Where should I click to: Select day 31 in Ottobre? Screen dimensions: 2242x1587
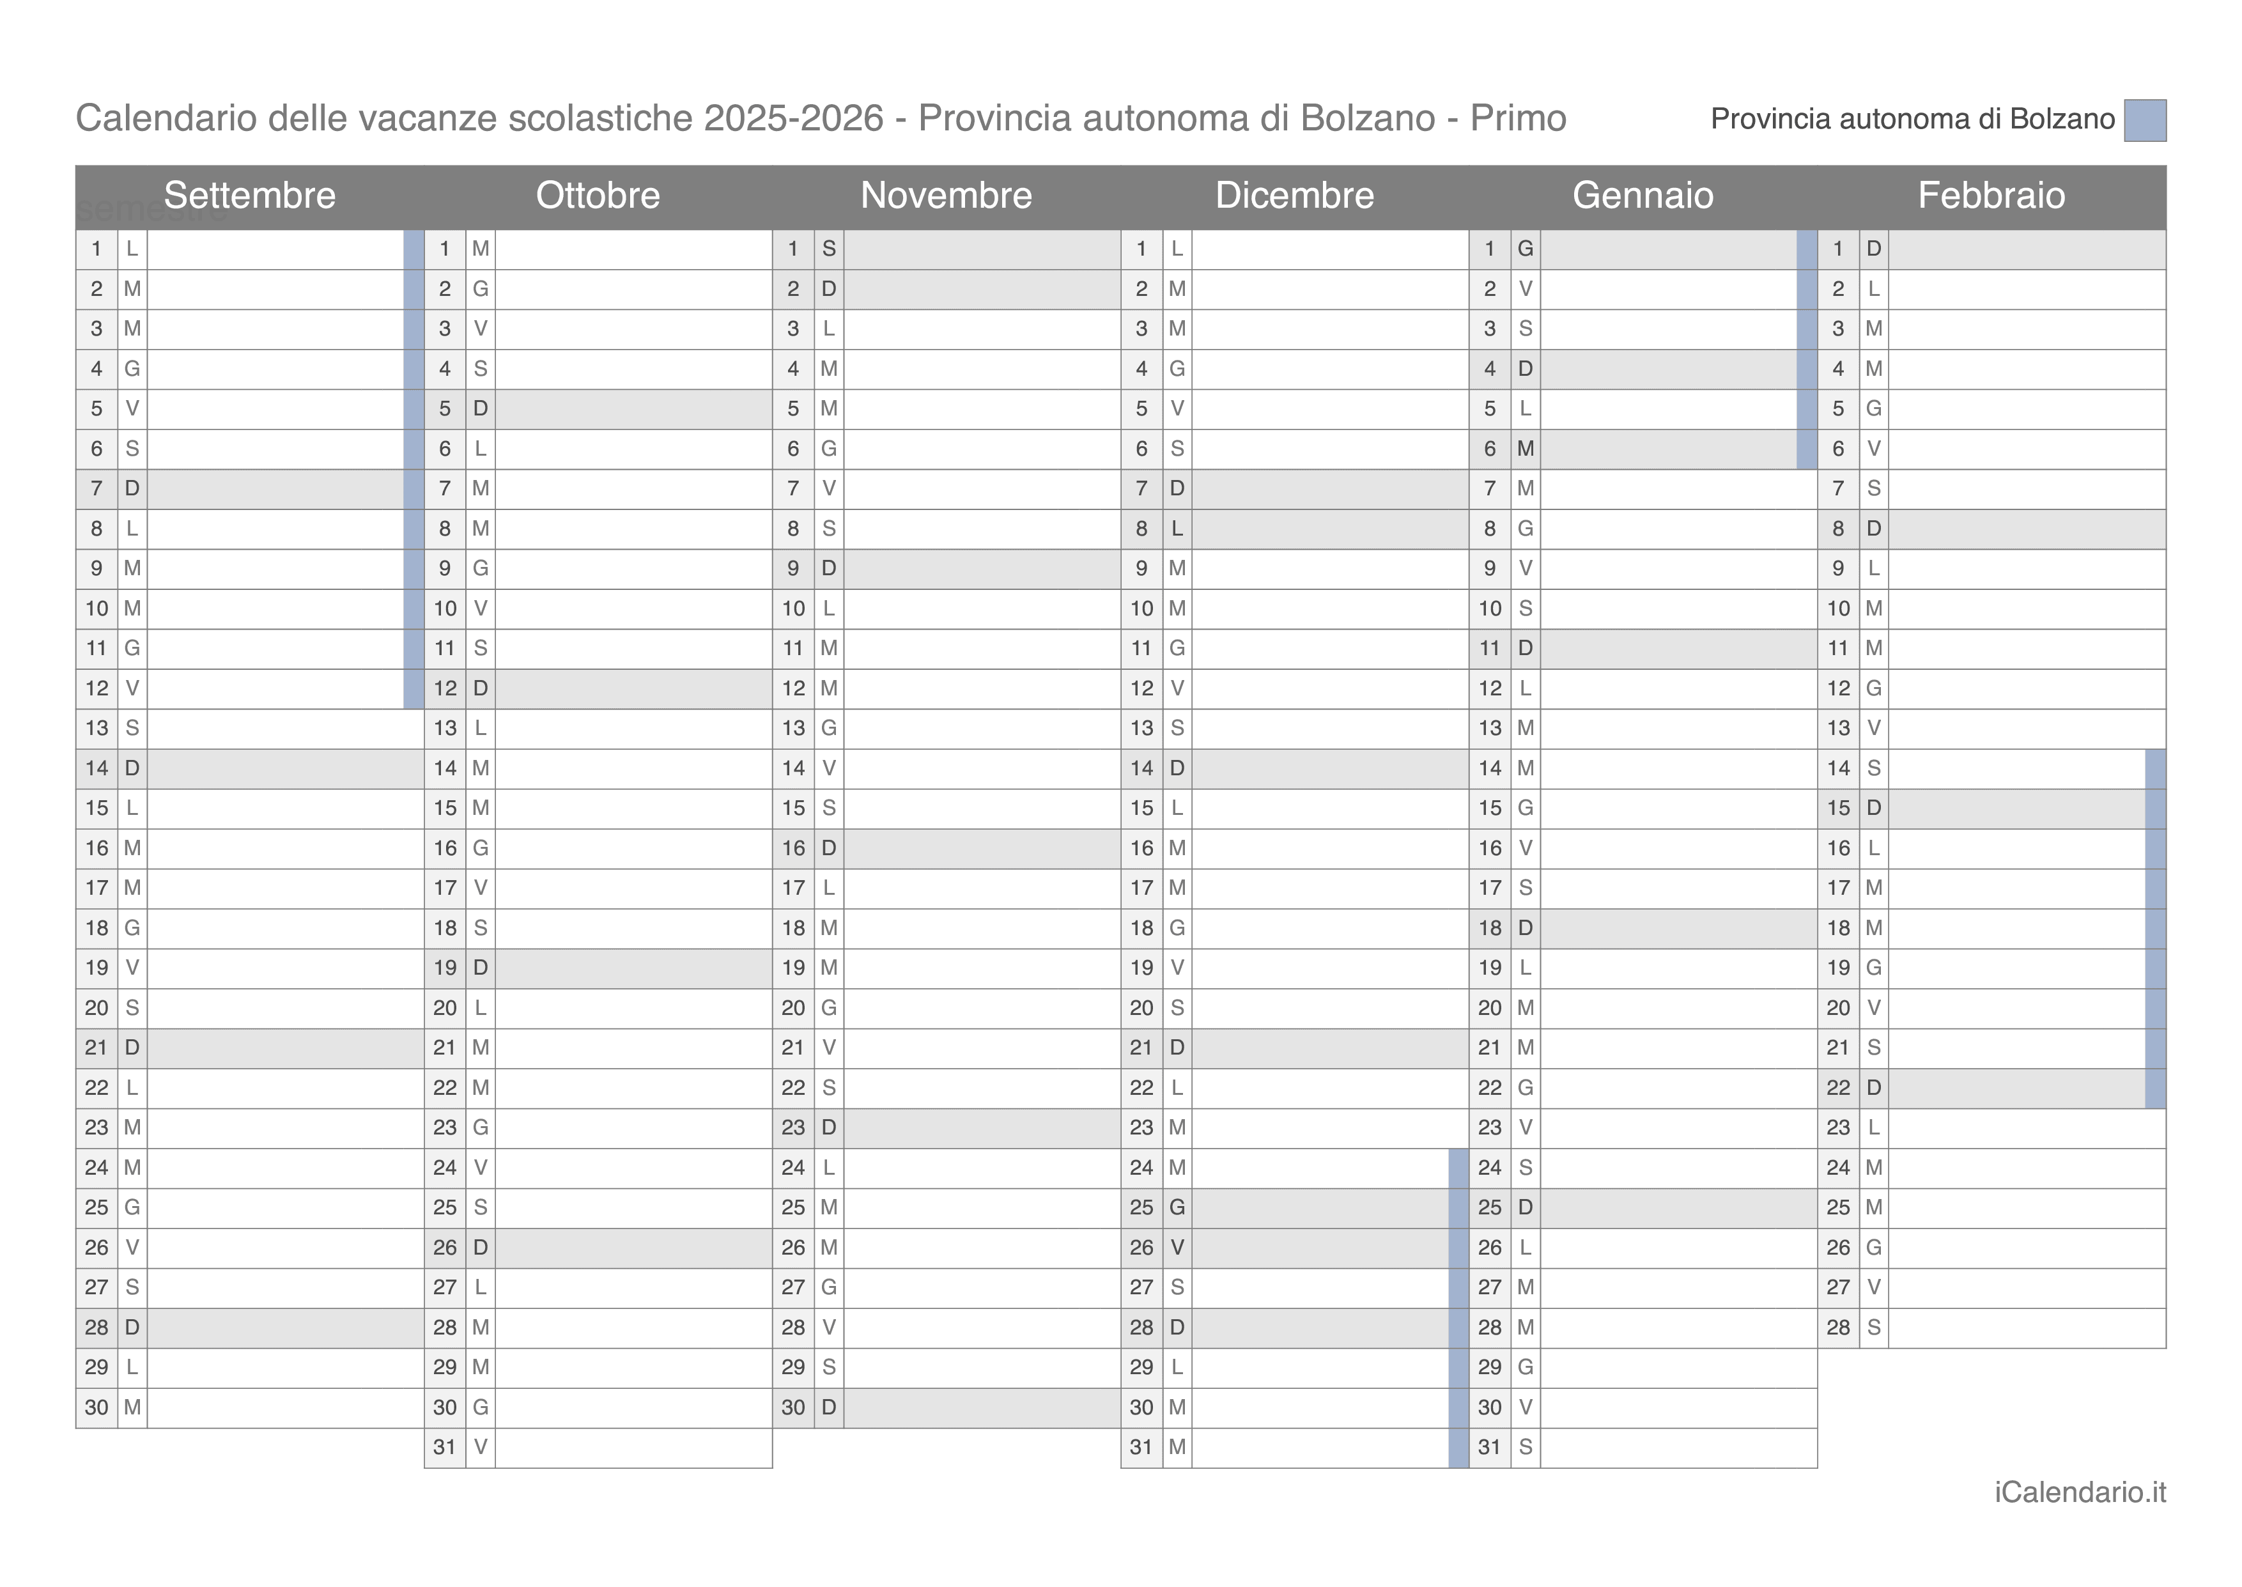pyautogui.click(x=445, y=1448)
